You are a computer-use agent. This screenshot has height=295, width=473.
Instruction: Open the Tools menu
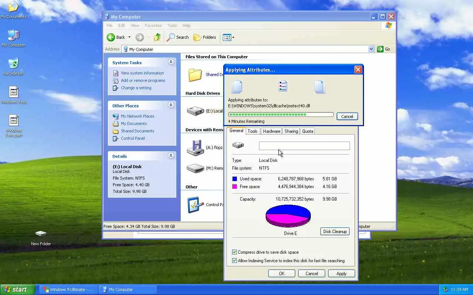point(172,25)
